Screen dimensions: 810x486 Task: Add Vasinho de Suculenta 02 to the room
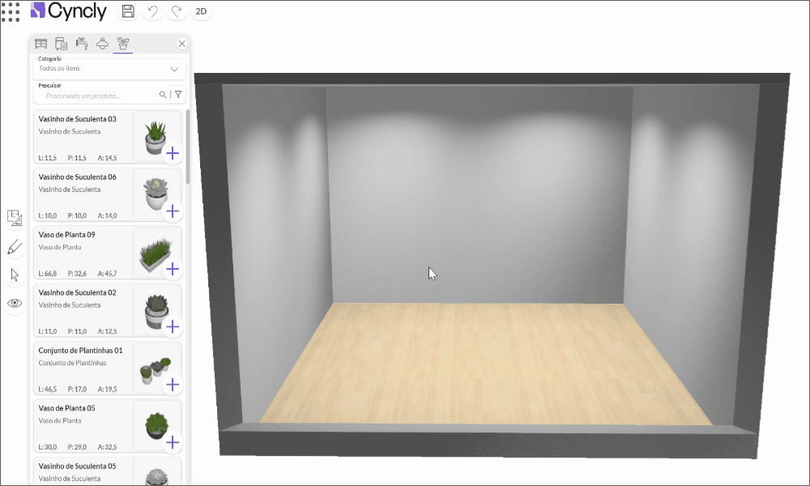click(173, 327)
